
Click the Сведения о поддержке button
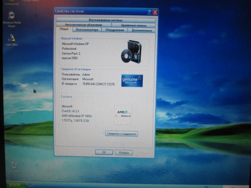click(122, 134)
